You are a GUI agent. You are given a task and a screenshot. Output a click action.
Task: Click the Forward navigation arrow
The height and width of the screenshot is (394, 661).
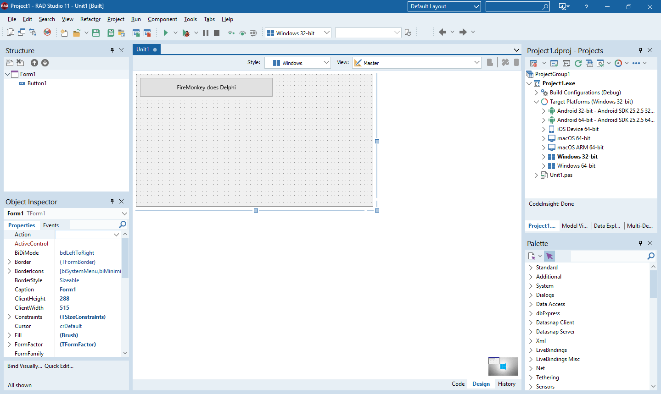click(x=463, y=32)
